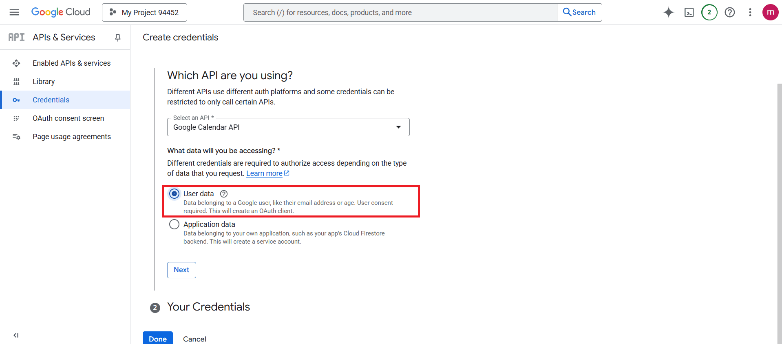Activate Cloud Shell terminal icon

(689, 12)
